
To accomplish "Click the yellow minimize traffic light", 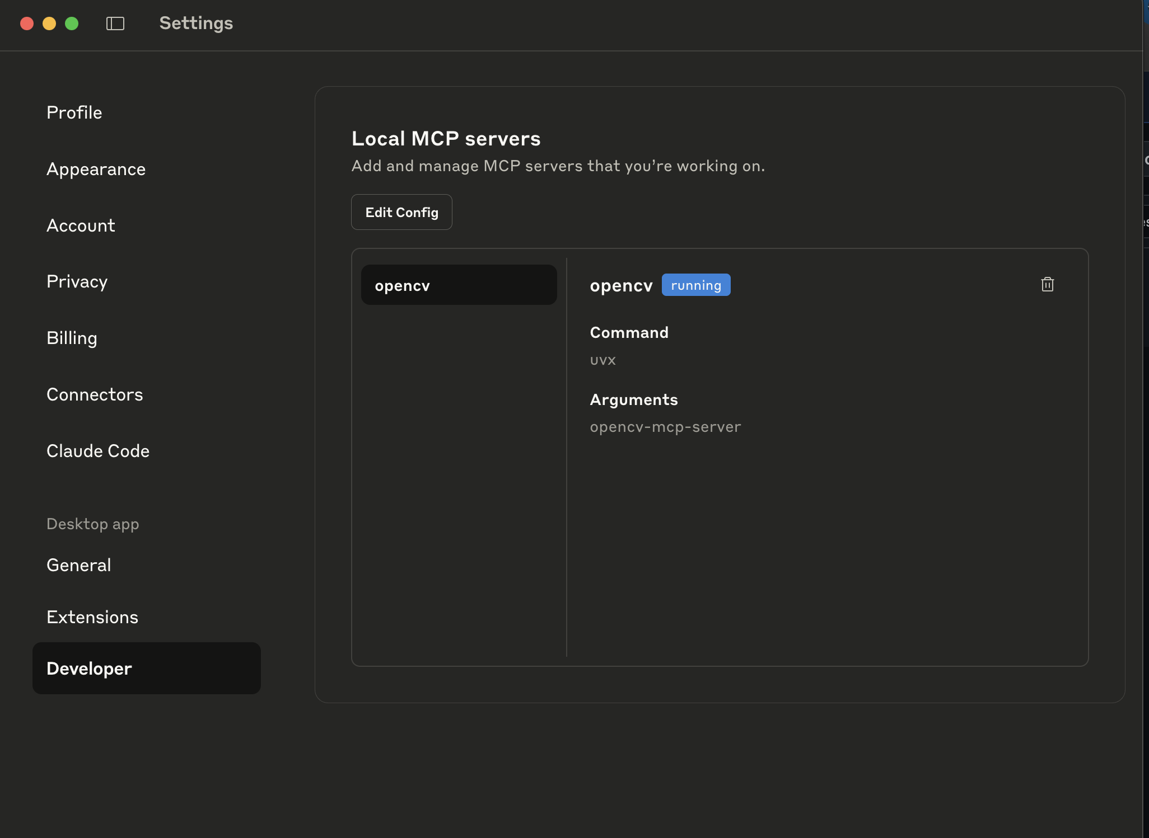I will tap(50, 23).
